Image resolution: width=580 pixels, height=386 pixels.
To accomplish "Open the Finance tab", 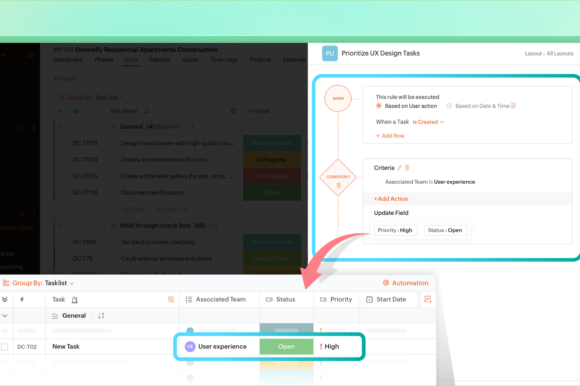I will pyautogui.click(x=260, y=60).
